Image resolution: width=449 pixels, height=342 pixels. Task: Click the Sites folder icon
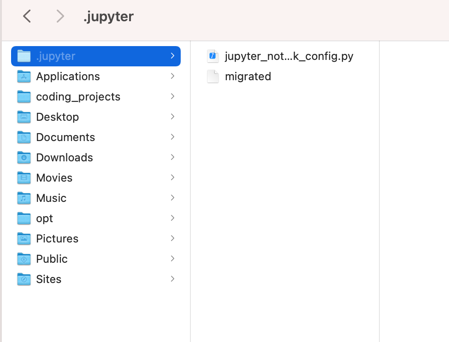coord(24,279)
